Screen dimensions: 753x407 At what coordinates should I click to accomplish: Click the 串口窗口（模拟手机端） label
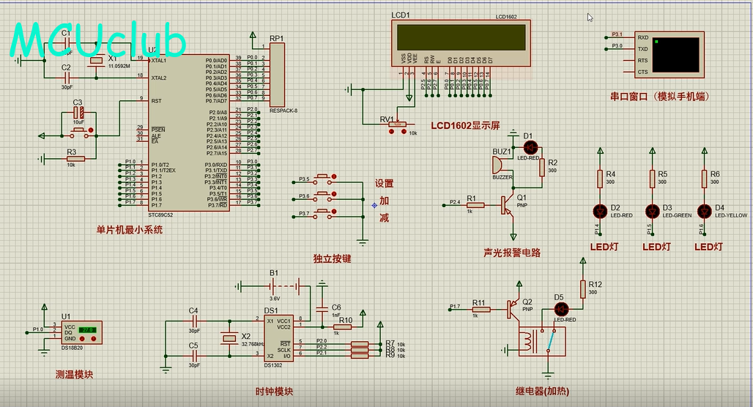click(x=660, y=97)
